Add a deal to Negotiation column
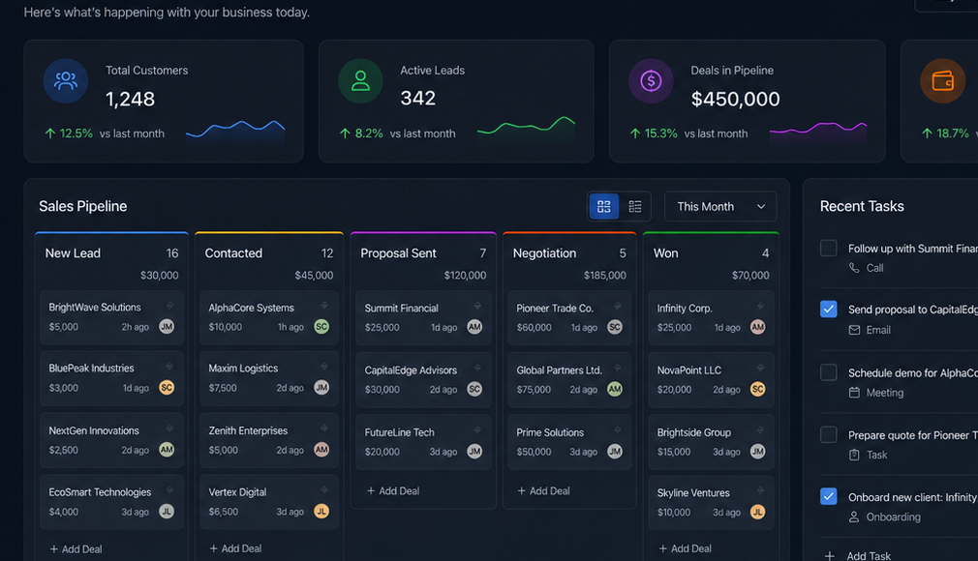978x561 pixels. pos(543,490)
